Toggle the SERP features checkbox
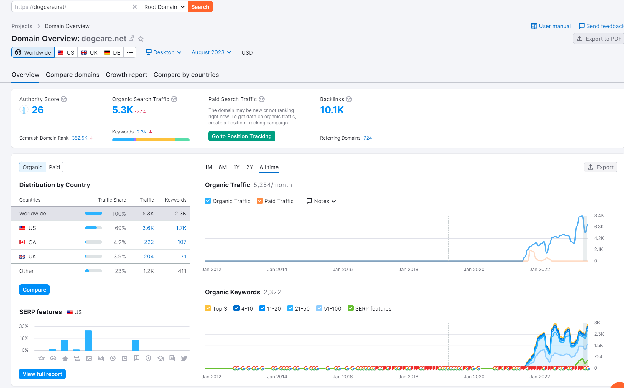The image size is (624, 388). pyautogui.click(x=350, y=308)
